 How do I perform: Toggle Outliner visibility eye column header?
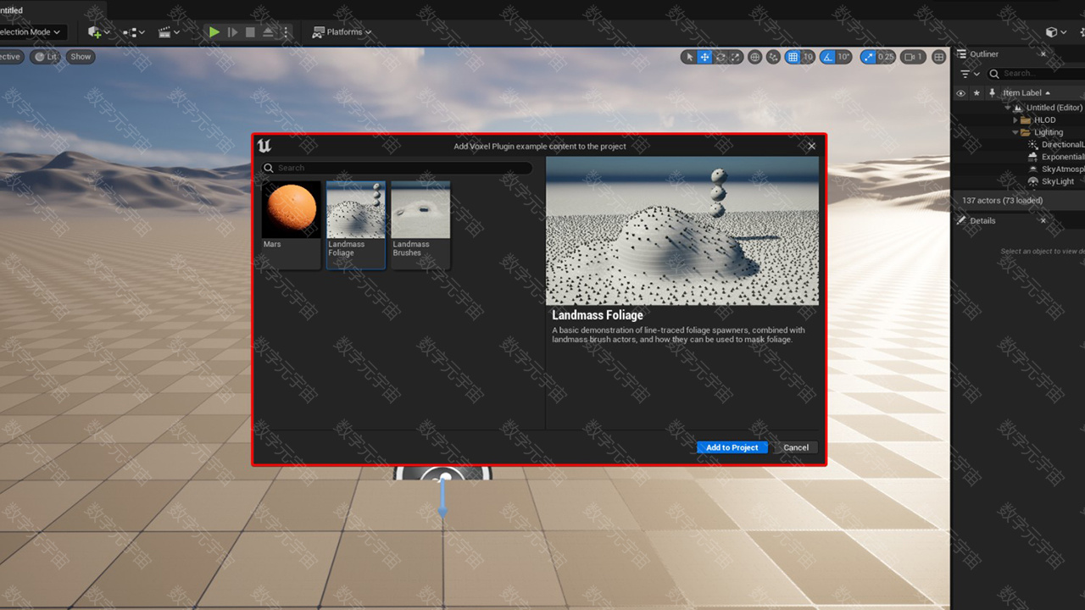coord(960,93)
